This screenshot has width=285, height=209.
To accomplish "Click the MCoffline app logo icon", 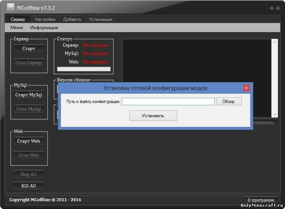I will pos(10,7).
